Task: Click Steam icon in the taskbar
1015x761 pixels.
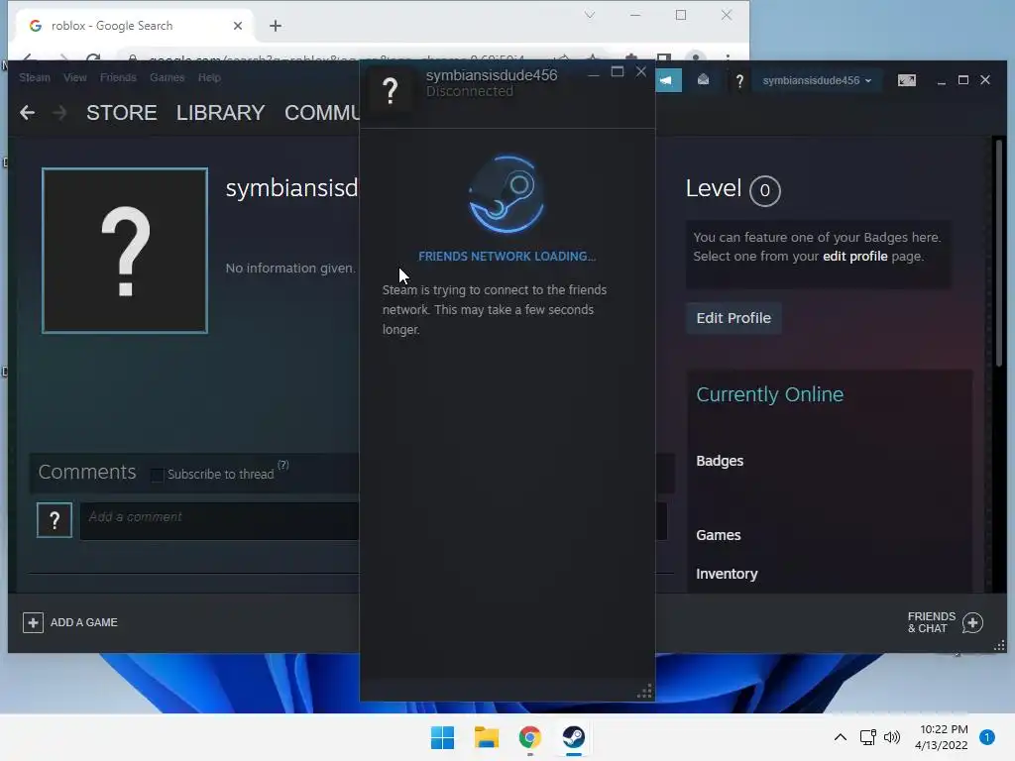Action: [574, 737]
